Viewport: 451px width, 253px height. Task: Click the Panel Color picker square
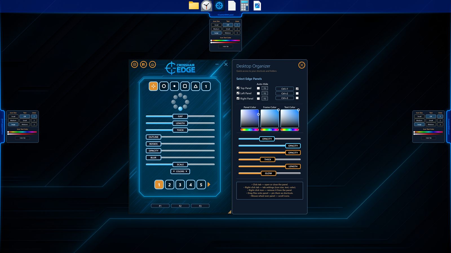250,118
